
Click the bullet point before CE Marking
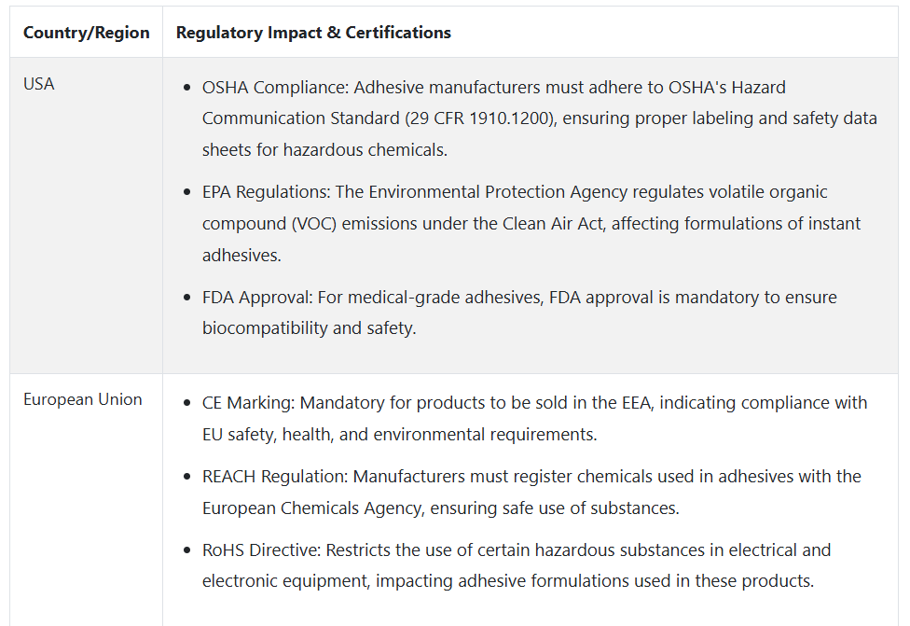[186, 403]
